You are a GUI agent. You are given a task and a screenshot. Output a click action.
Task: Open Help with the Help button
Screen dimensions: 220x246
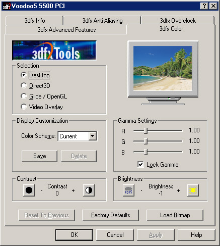[196, 235]
